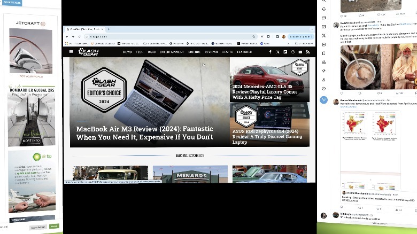Viewport: 417px width, 234px height.
Task: Open More options in the X sidebar
Action: 323,89
